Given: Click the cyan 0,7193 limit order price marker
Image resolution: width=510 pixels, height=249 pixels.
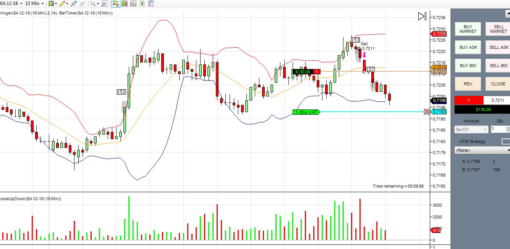Looking at the screenshot, I should click(439, 112).
